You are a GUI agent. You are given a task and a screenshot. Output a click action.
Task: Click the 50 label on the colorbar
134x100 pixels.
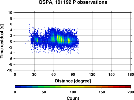click(44, 92)
